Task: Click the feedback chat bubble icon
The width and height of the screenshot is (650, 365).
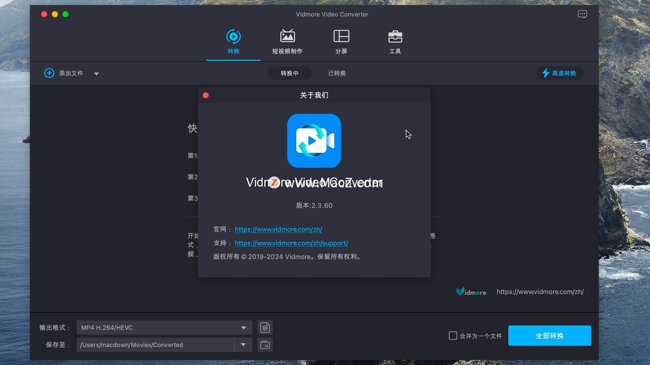Action: pyautogui.click(x=582, y=14)
